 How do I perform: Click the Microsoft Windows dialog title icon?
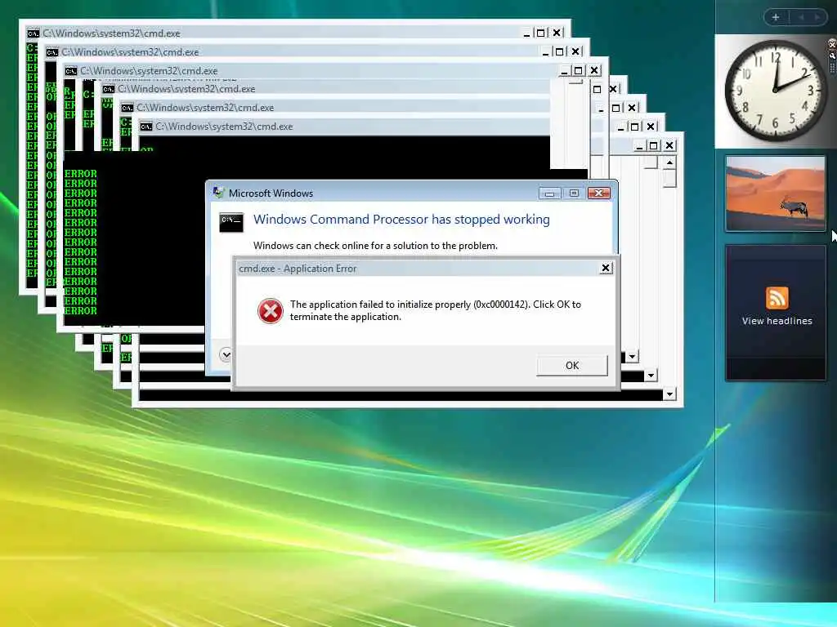(x=218, y=193)
